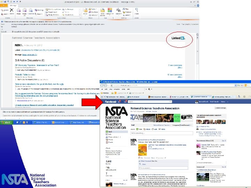
Task: Click Home in Facebook top bar
Action: coord(223,102)
